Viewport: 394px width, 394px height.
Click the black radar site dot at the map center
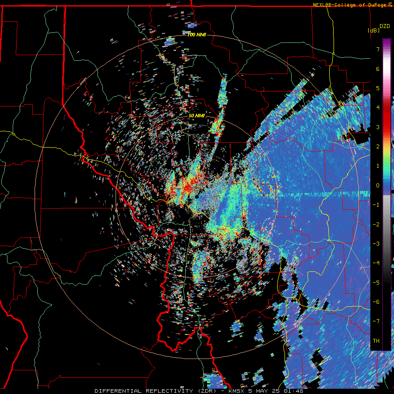(x=197, y=196)
